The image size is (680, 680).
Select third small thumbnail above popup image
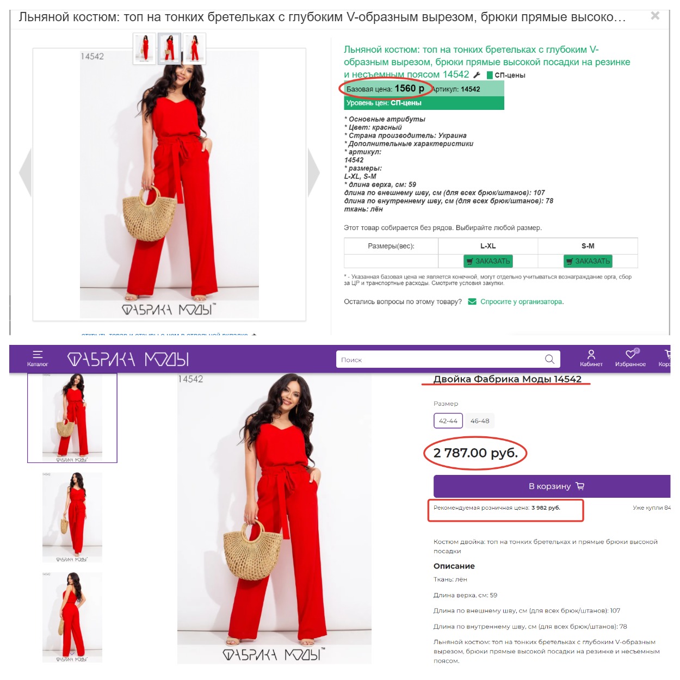195,48
